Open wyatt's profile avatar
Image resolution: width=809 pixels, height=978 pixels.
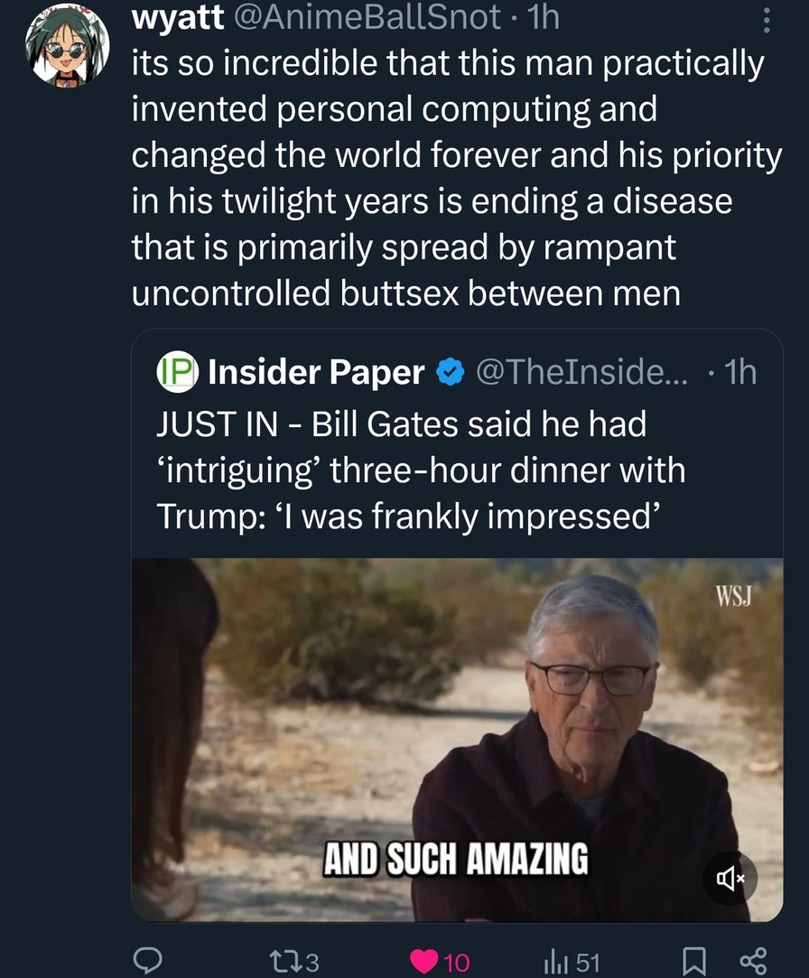click(x=66, y=48)
